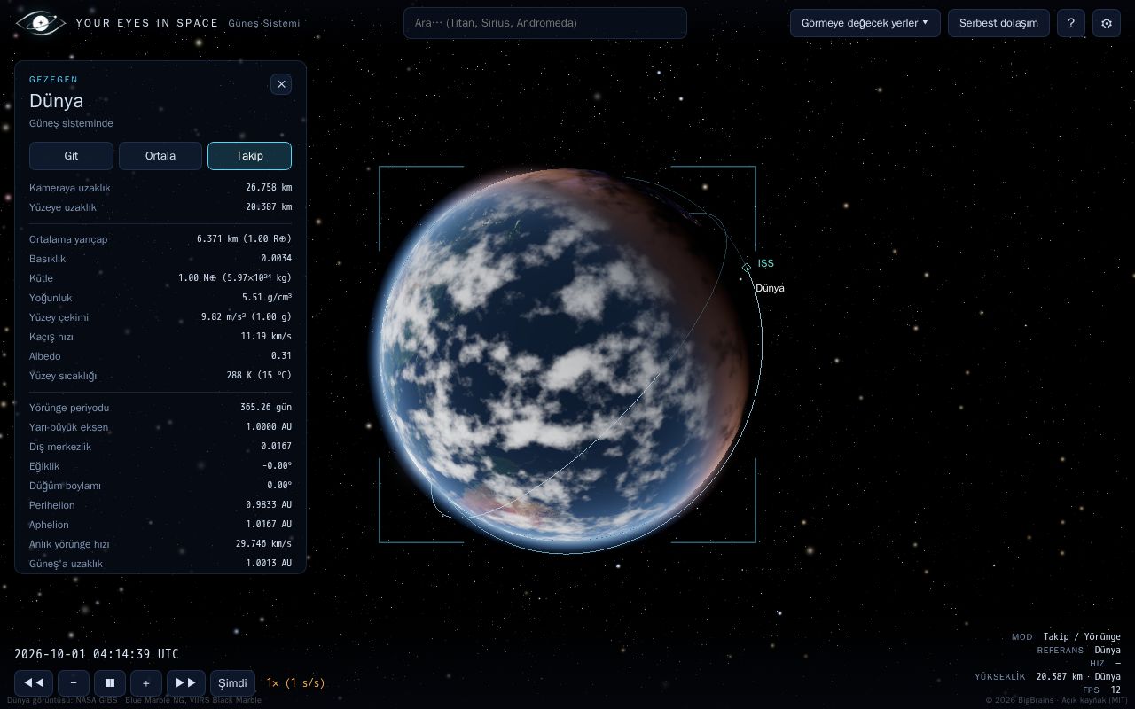The width and height of the screenshot is (1135, 709).
Task: Click the Güneş Sistemi breadcrumb text
Action: pyautogui.click(x=264, y=23)
